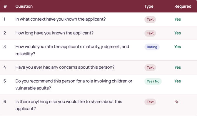This screenshot has width=197, height=116.
Task: Click the Text badge on question 6
Action: (x=150, y=102)
